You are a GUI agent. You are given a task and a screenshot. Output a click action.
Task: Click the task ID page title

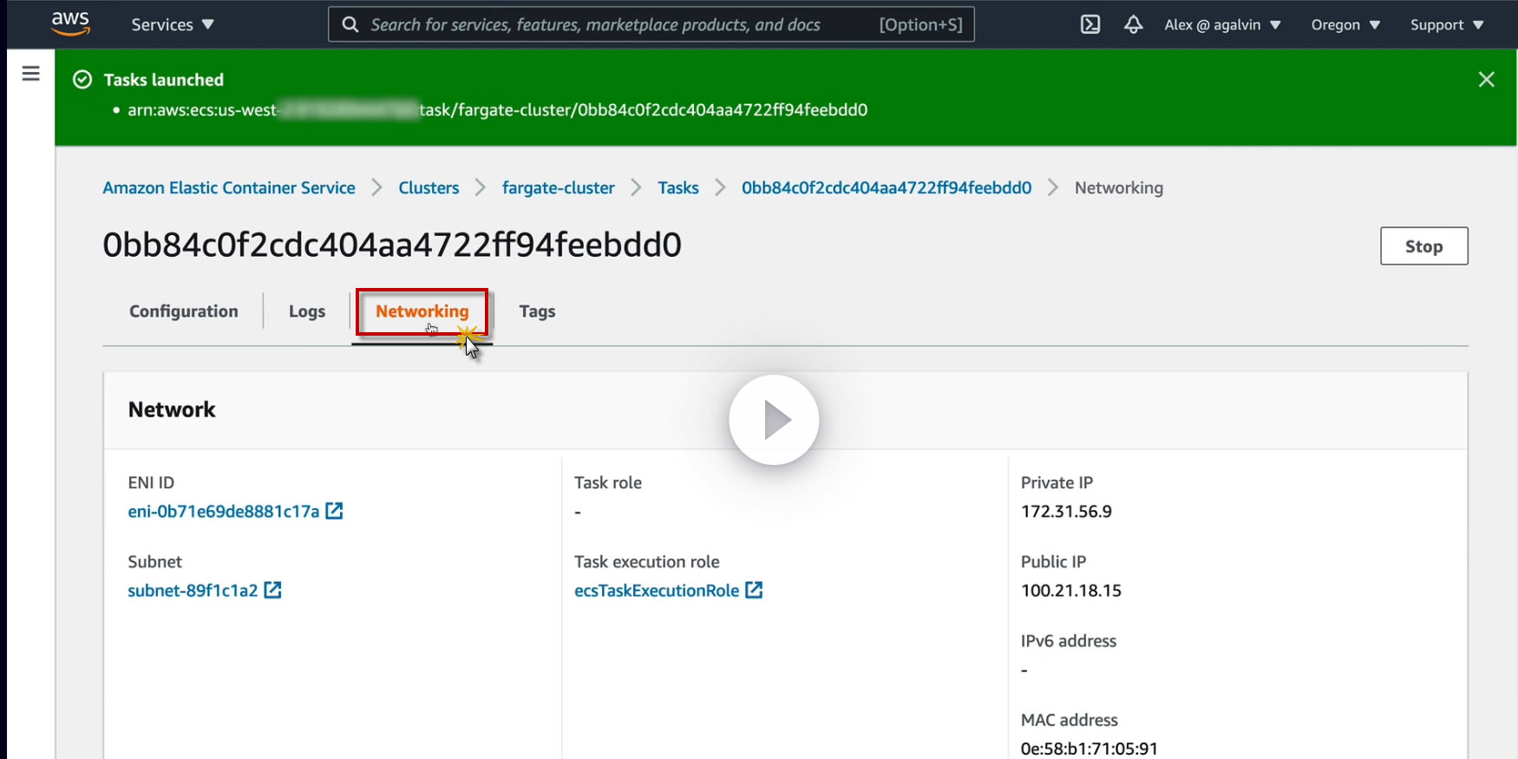[392, 245]
